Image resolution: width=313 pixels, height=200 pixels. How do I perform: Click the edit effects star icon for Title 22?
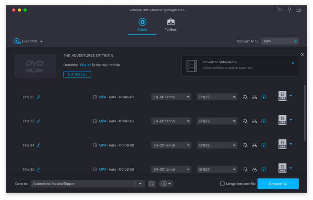[x=245, y=97]
